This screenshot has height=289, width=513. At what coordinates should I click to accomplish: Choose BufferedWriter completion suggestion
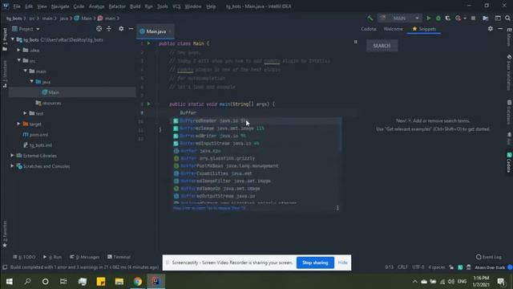click(x=256, y=136)
